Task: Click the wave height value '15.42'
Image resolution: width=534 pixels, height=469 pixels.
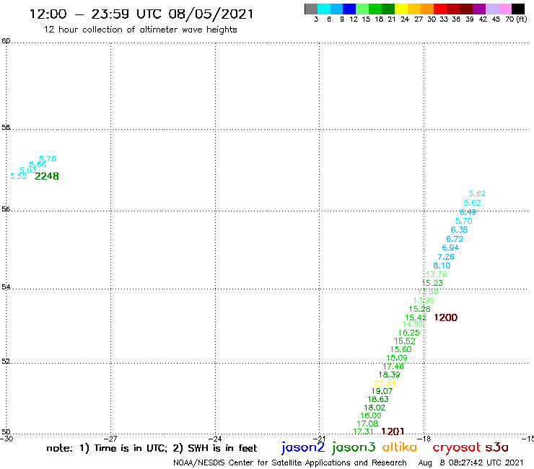Action: pos(416,317)
